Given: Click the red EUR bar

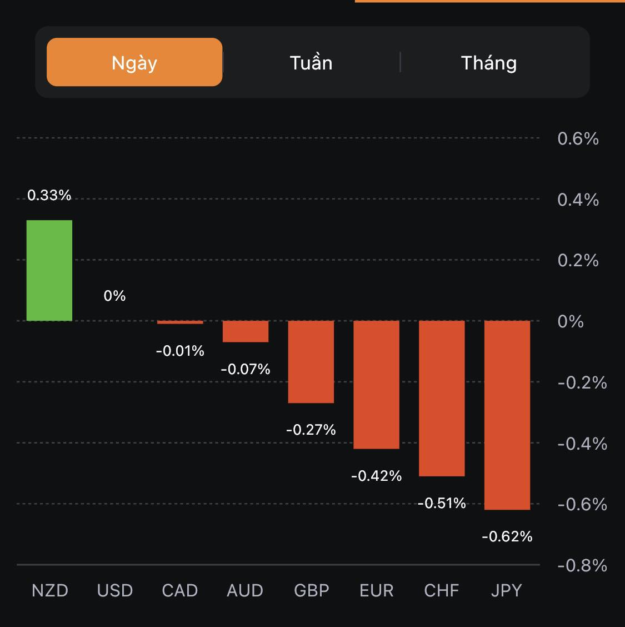Looking at the screenshot, I should click(x=377, y=385).
